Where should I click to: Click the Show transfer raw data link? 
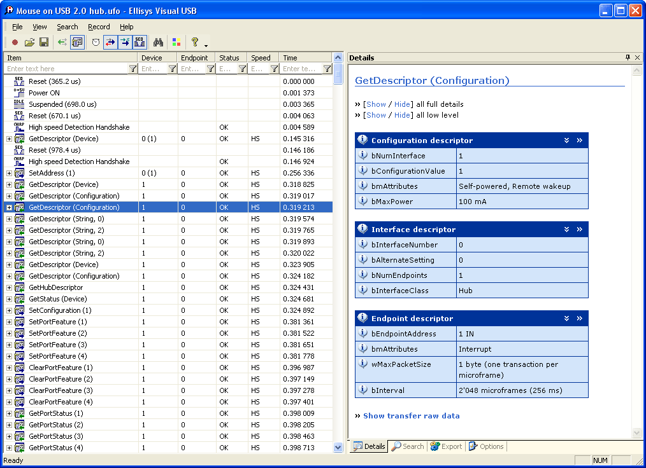coord(411,416)
